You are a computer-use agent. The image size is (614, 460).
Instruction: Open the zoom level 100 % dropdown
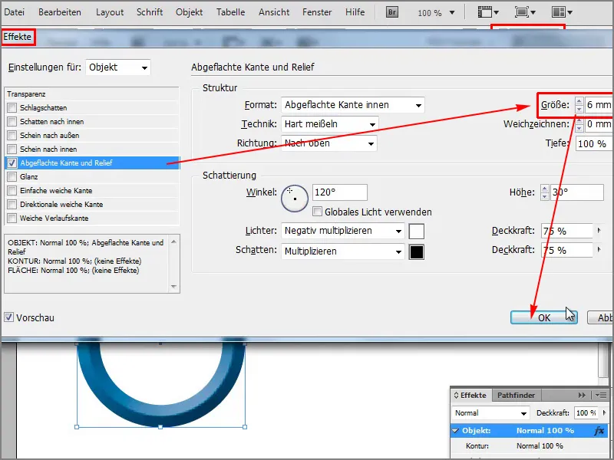pyautogui.click(x=452, y=13)
